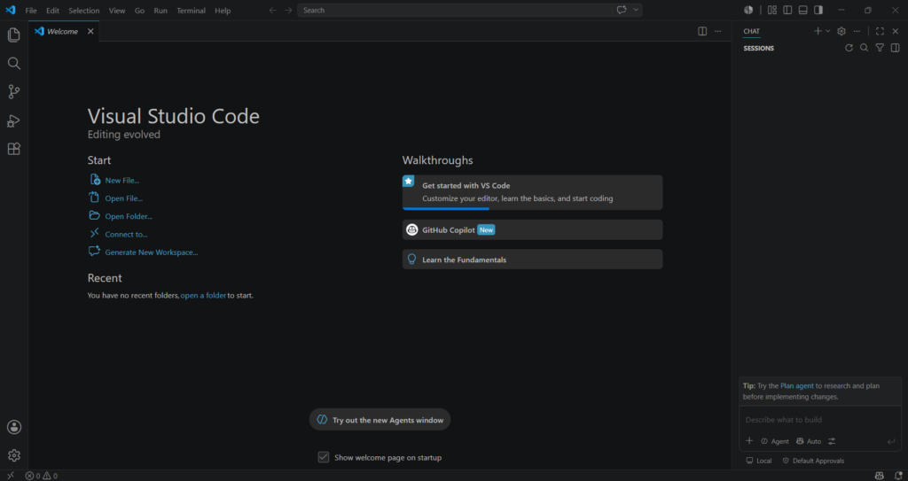Open the Run and Debug view
This screenshot has width=908, height=481.
(14, 120)
